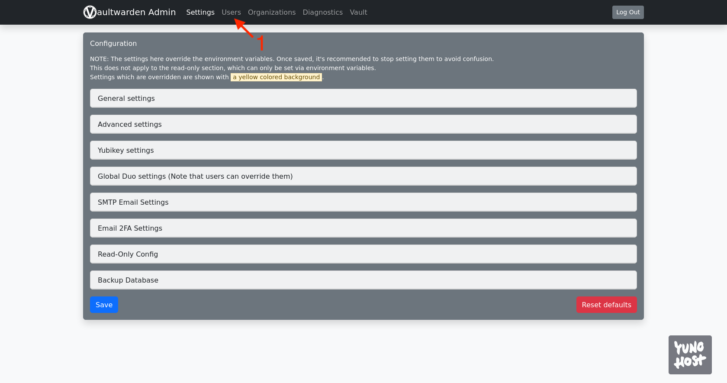This screenshot has width=727, height=383.
Task: Open the Settings nav tab
Action: click(200, 12)
